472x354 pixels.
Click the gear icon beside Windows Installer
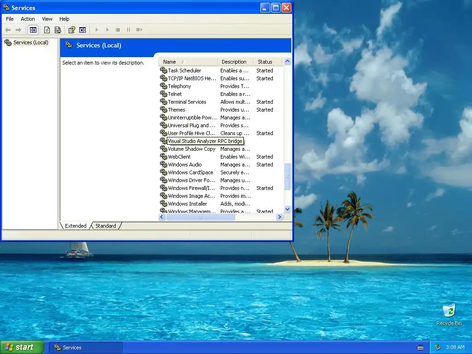coord(164,203)
